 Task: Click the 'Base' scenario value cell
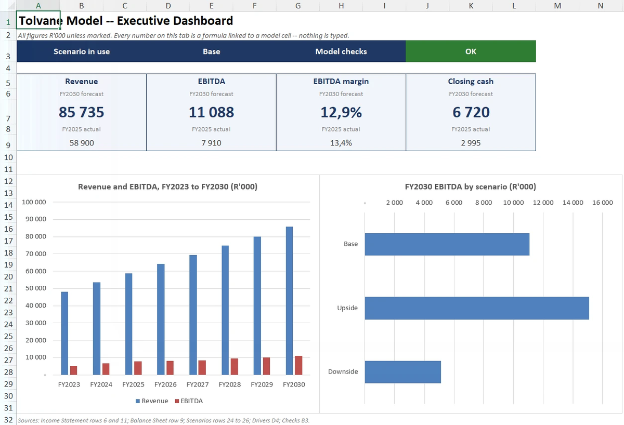pos(211,51)
